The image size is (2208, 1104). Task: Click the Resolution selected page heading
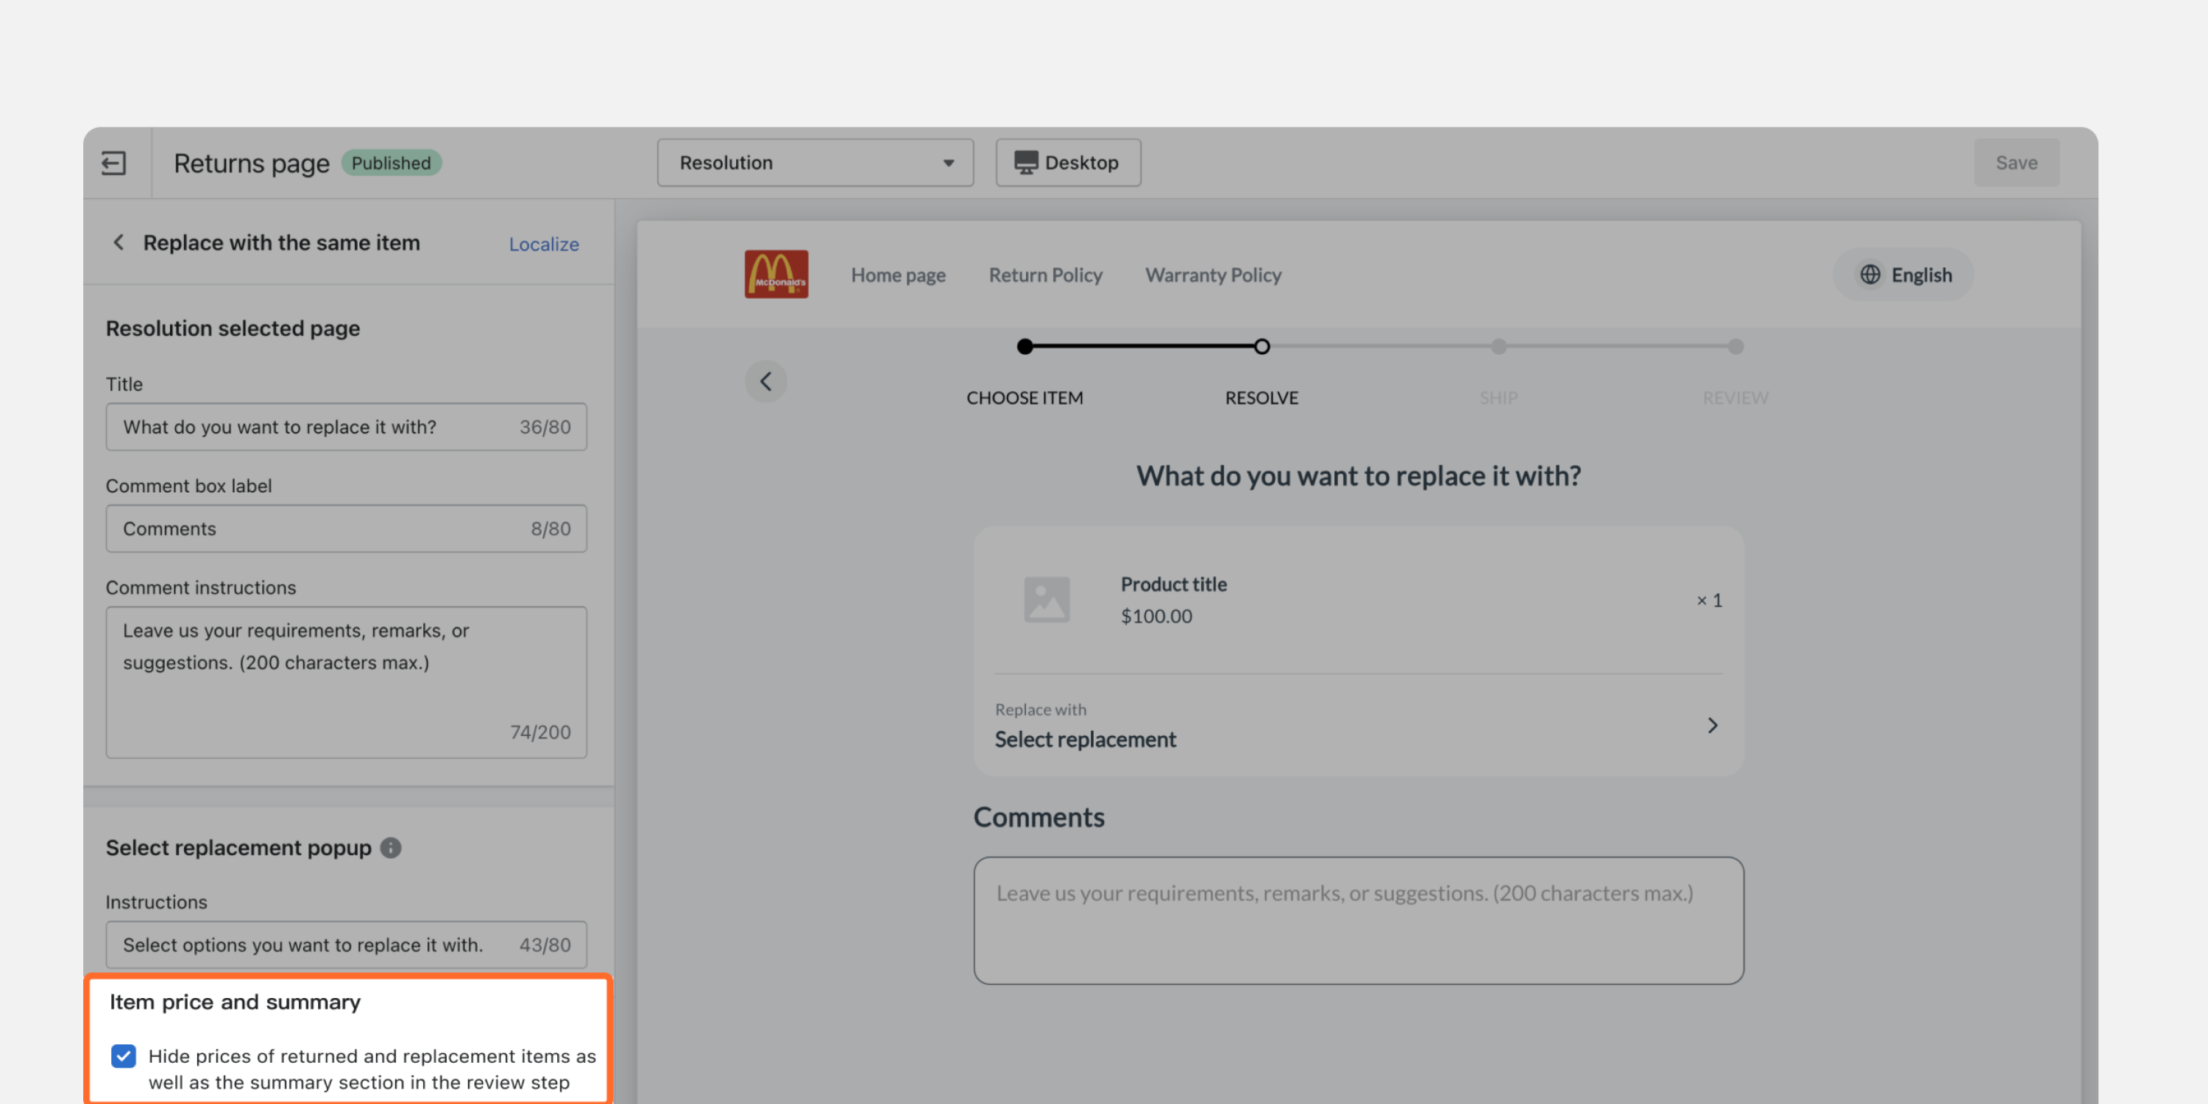(x=233, y=328)
